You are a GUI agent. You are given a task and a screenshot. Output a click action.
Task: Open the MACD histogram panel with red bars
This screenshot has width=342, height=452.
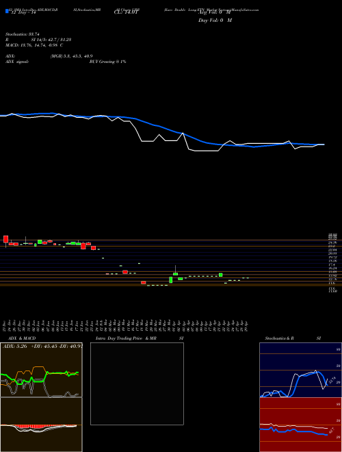coord(41,425)
